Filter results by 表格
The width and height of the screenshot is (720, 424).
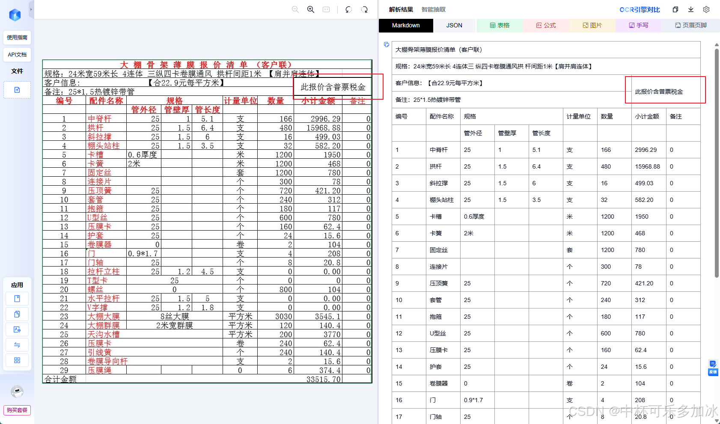click(x=500, y=25)
